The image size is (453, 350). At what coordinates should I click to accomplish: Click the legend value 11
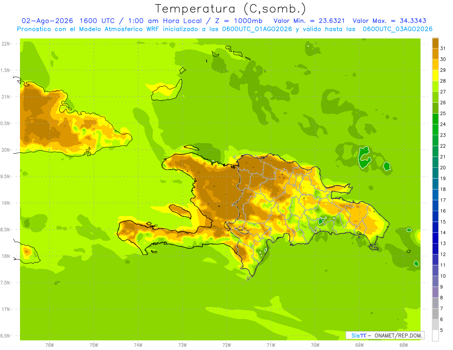(444, 265)
